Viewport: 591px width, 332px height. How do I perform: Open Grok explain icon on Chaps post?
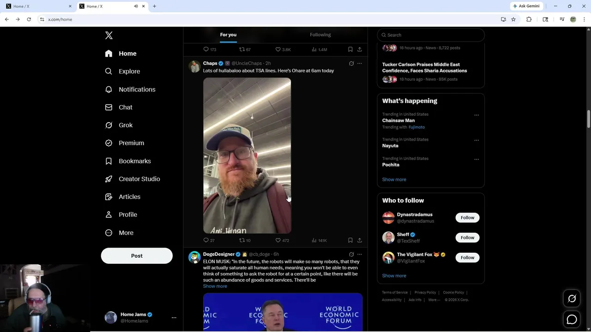351,64
